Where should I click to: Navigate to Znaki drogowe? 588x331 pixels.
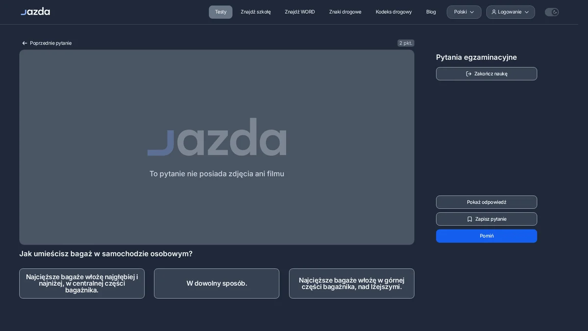[345, 12]
